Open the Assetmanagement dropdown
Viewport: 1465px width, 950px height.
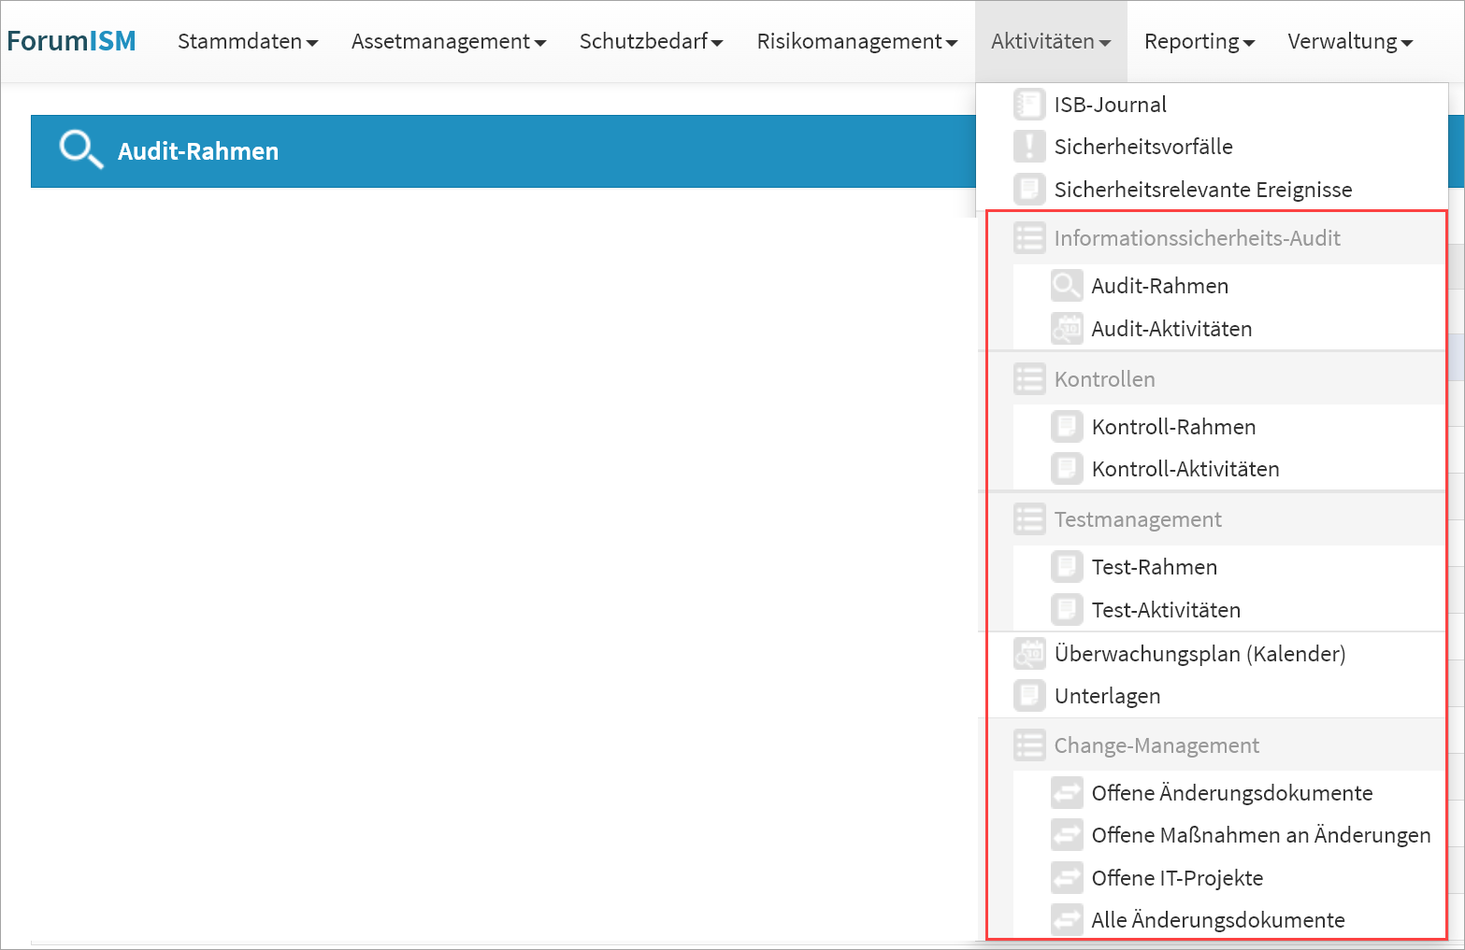pos(448,42)
